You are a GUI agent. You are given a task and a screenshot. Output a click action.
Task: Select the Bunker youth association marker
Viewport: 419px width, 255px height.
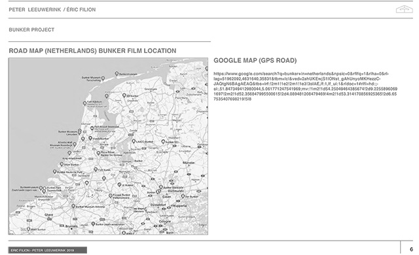point(93,224)
